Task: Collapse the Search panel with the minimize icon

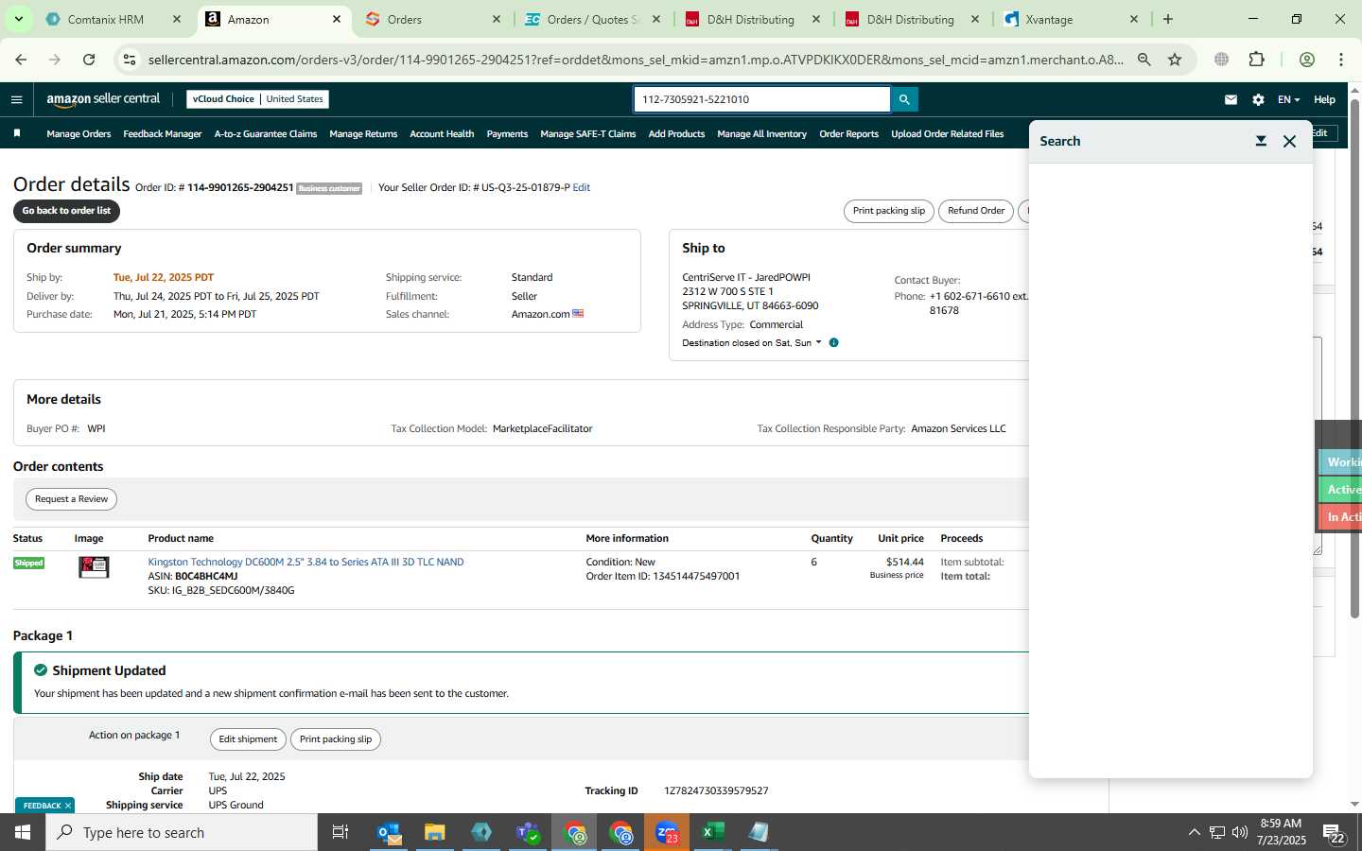Action: point(1261,141)
